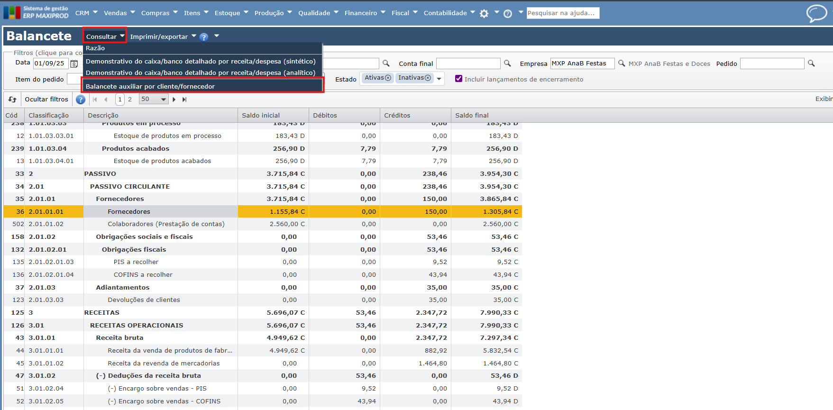Click the Pesquisar na ajuda search box
The height and width of the screenshot is (410, 833).
[x=563, y=13]
